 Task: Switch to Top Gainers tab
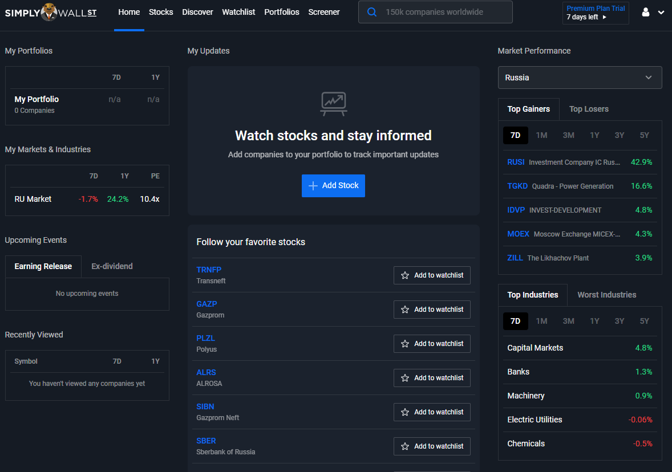pos(529,109)
